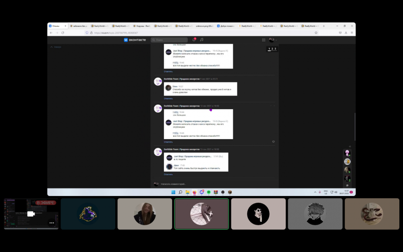This screenshot has height=252, width=403.
Task: Select page 1 of the topic
Action: [269, 49]
